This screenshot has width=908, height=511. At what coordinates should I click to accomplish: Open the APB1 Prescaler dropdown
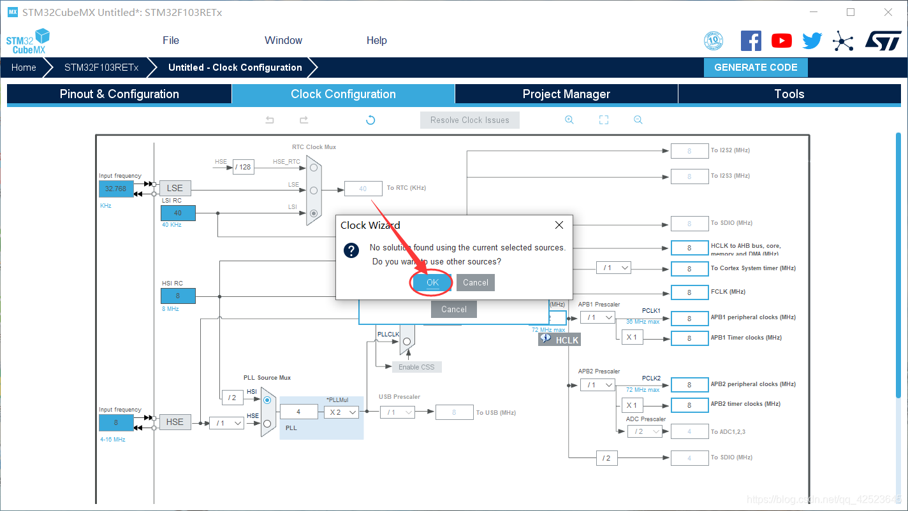597,317
